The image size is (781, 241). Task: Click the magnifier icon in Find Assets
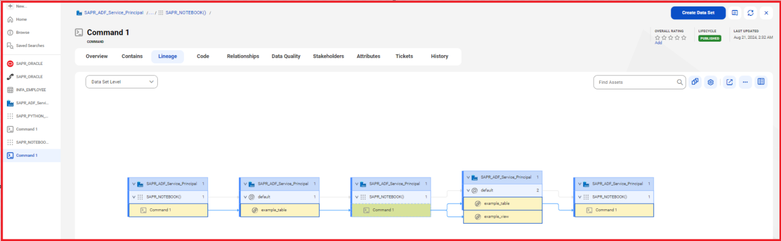680,82
